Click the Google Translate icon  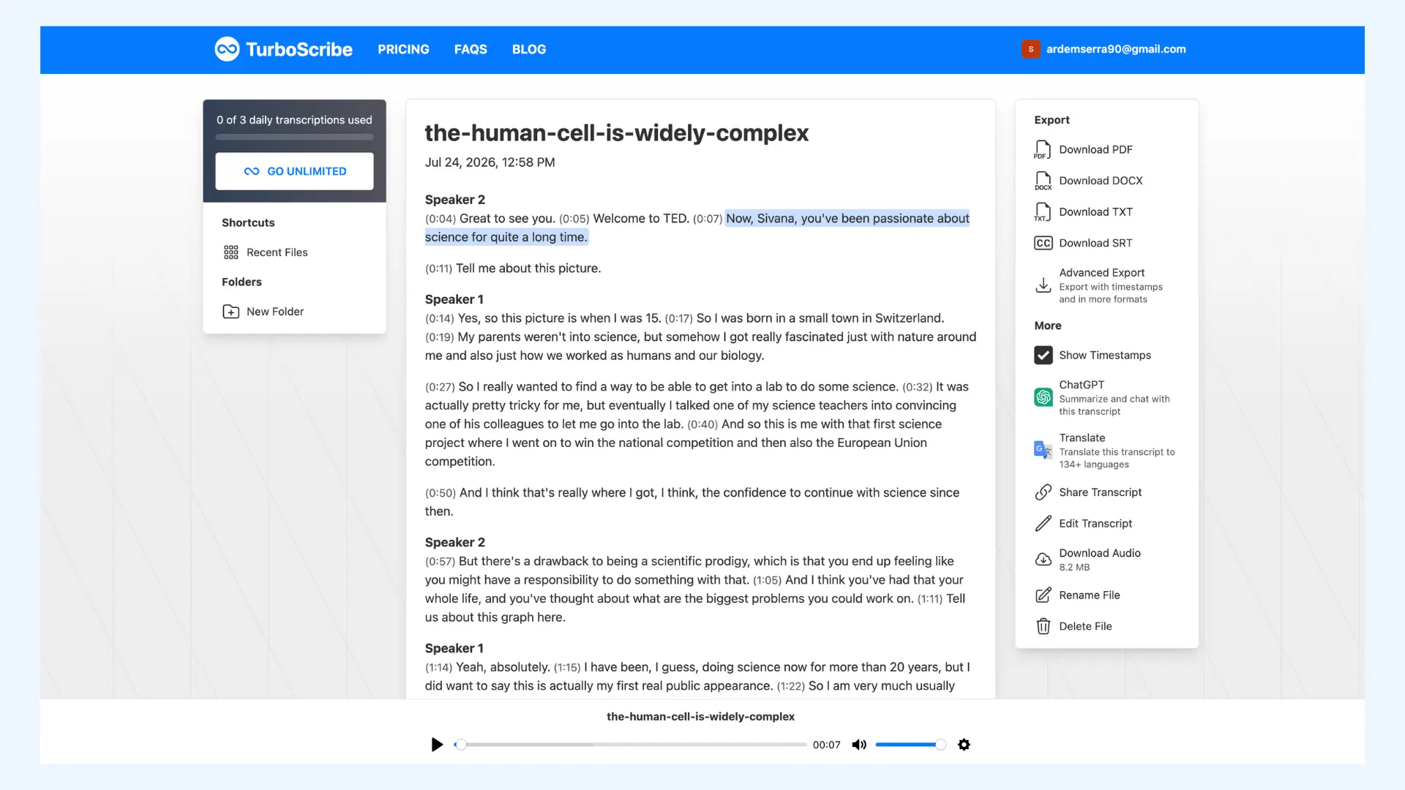pyautogui.click(x=1043, y=450)
